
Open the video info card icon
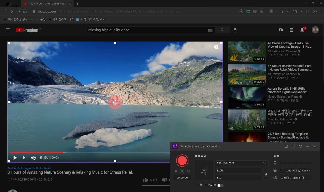point(216,47)
